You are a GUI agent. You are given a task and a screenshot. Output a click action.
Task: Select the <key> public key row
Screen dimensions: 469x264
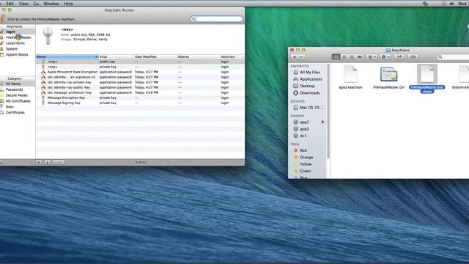140,62
